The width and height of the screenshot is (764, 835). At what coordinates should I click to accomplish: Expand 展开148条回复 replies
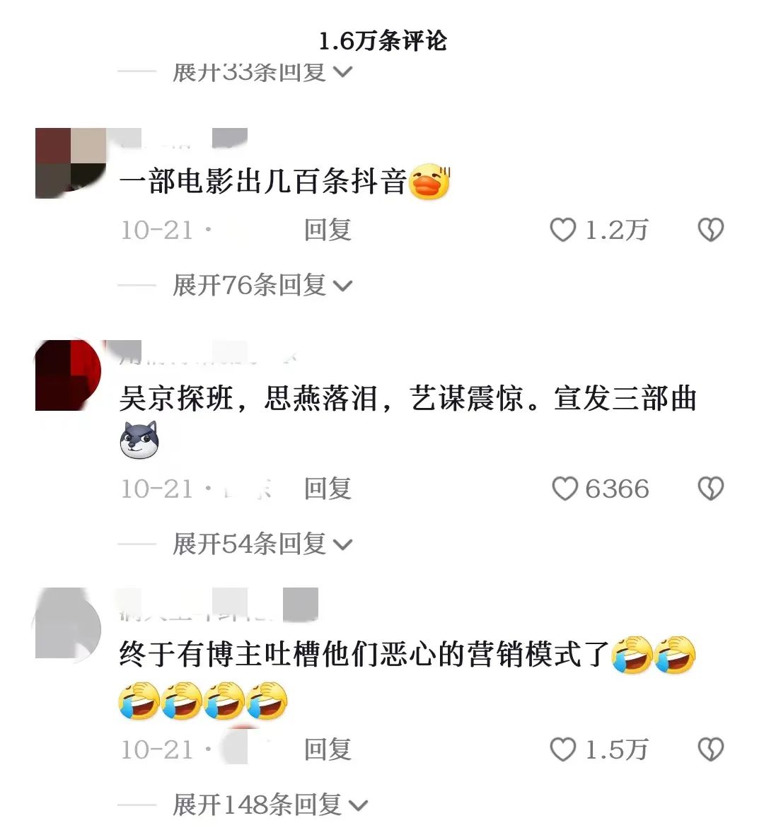[x=270, y=804]
